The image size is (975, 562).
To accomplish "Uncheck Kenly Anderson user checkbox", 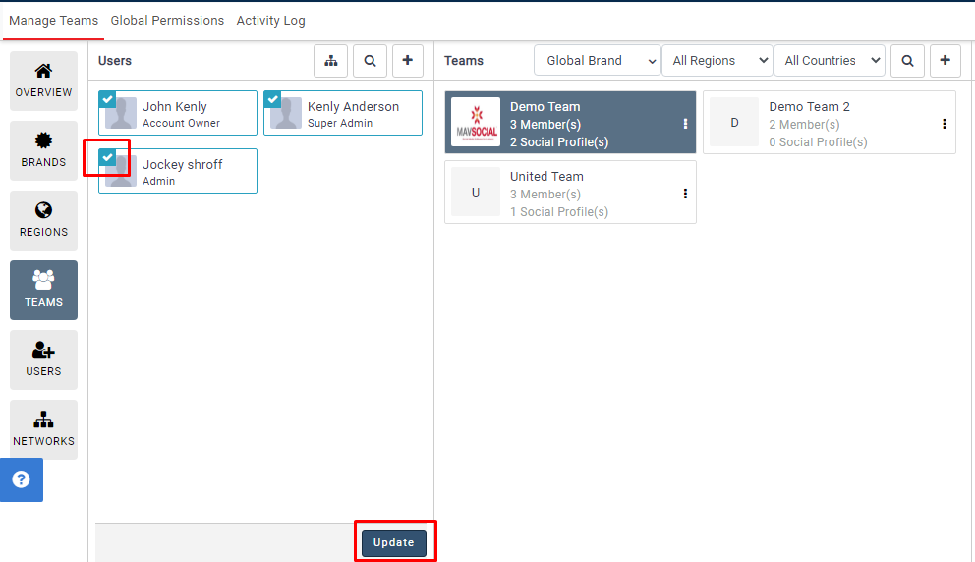I will (272, 99).
